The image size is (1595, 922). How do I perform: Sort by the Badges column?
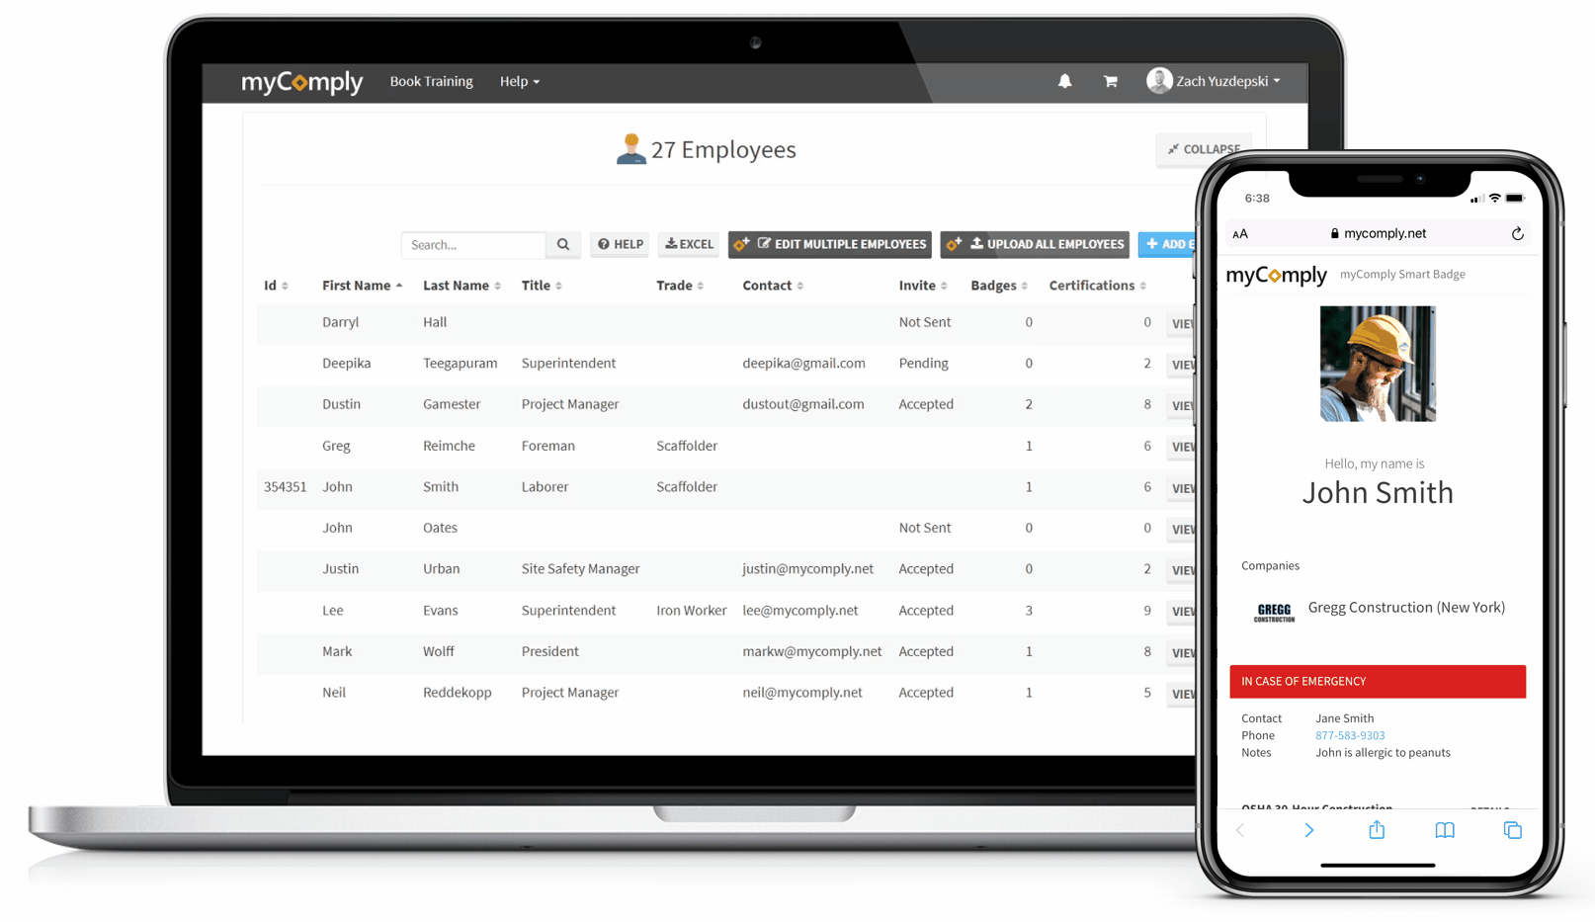click(x=999, y=286)
